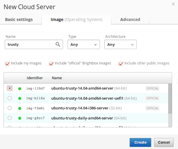
Task: Click image name ubuntu-trusty-14.04-amd64-server-uefi1
Action: (87, 98)
